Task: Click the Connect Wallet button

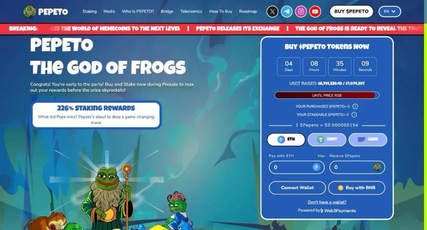Action: 297,188
